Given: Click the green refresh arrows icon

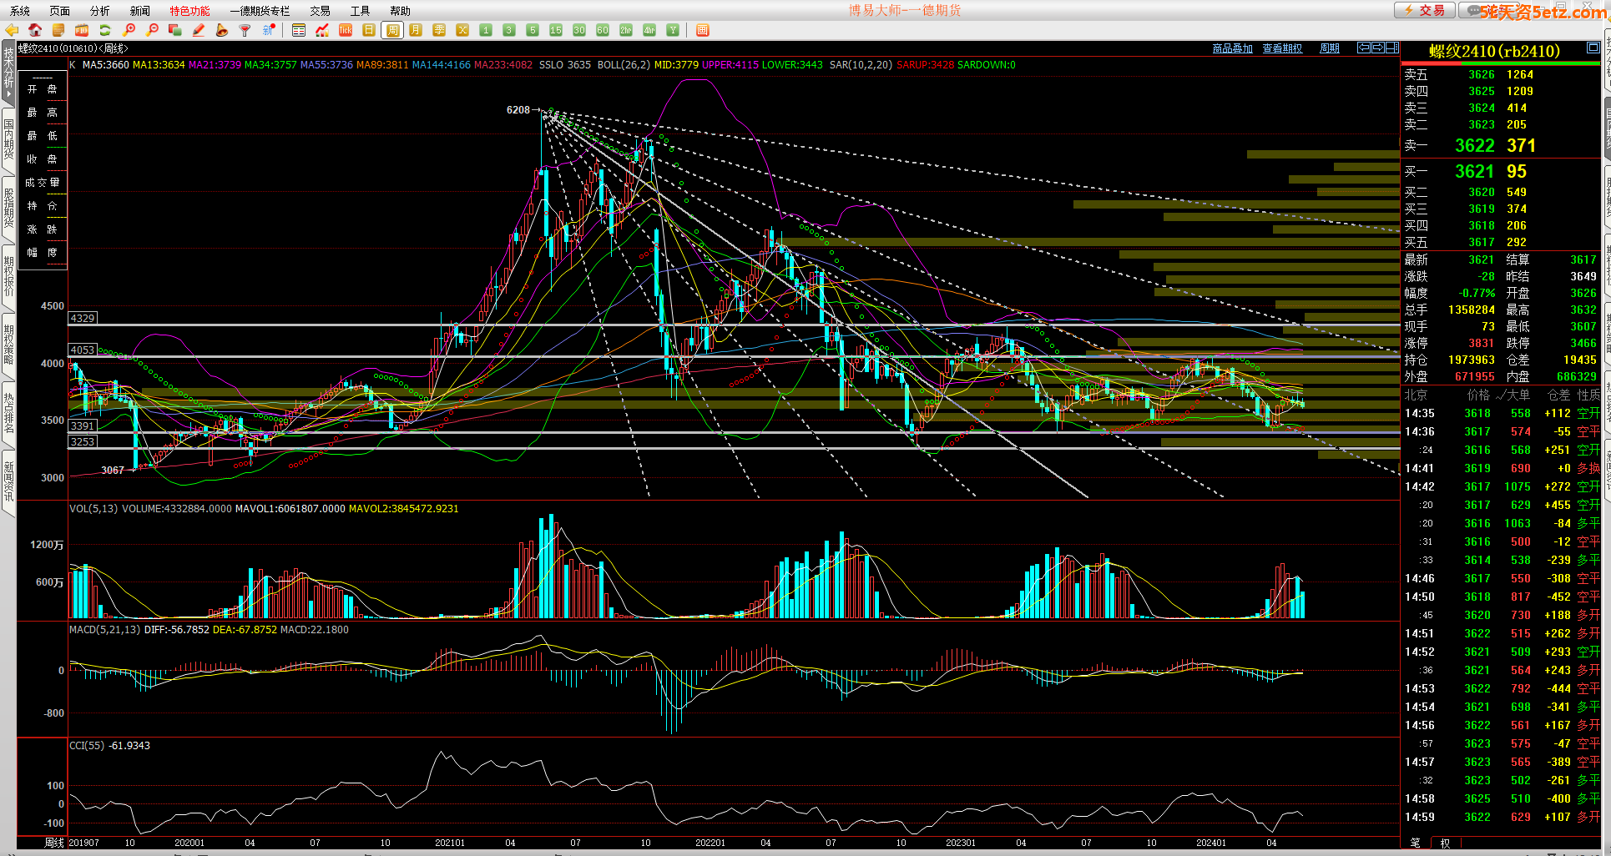Looking at the screenshot, I should 105,30.
